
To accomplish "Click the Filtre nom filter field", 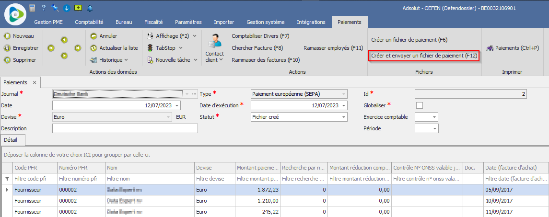I will click(150, 179).
